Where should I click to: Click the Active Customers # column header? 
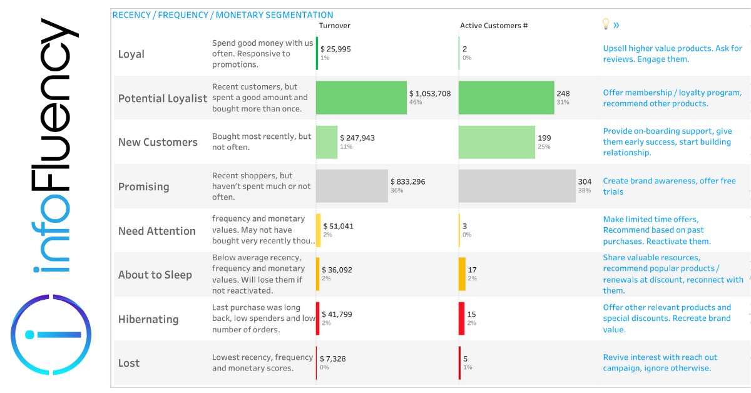494,26
